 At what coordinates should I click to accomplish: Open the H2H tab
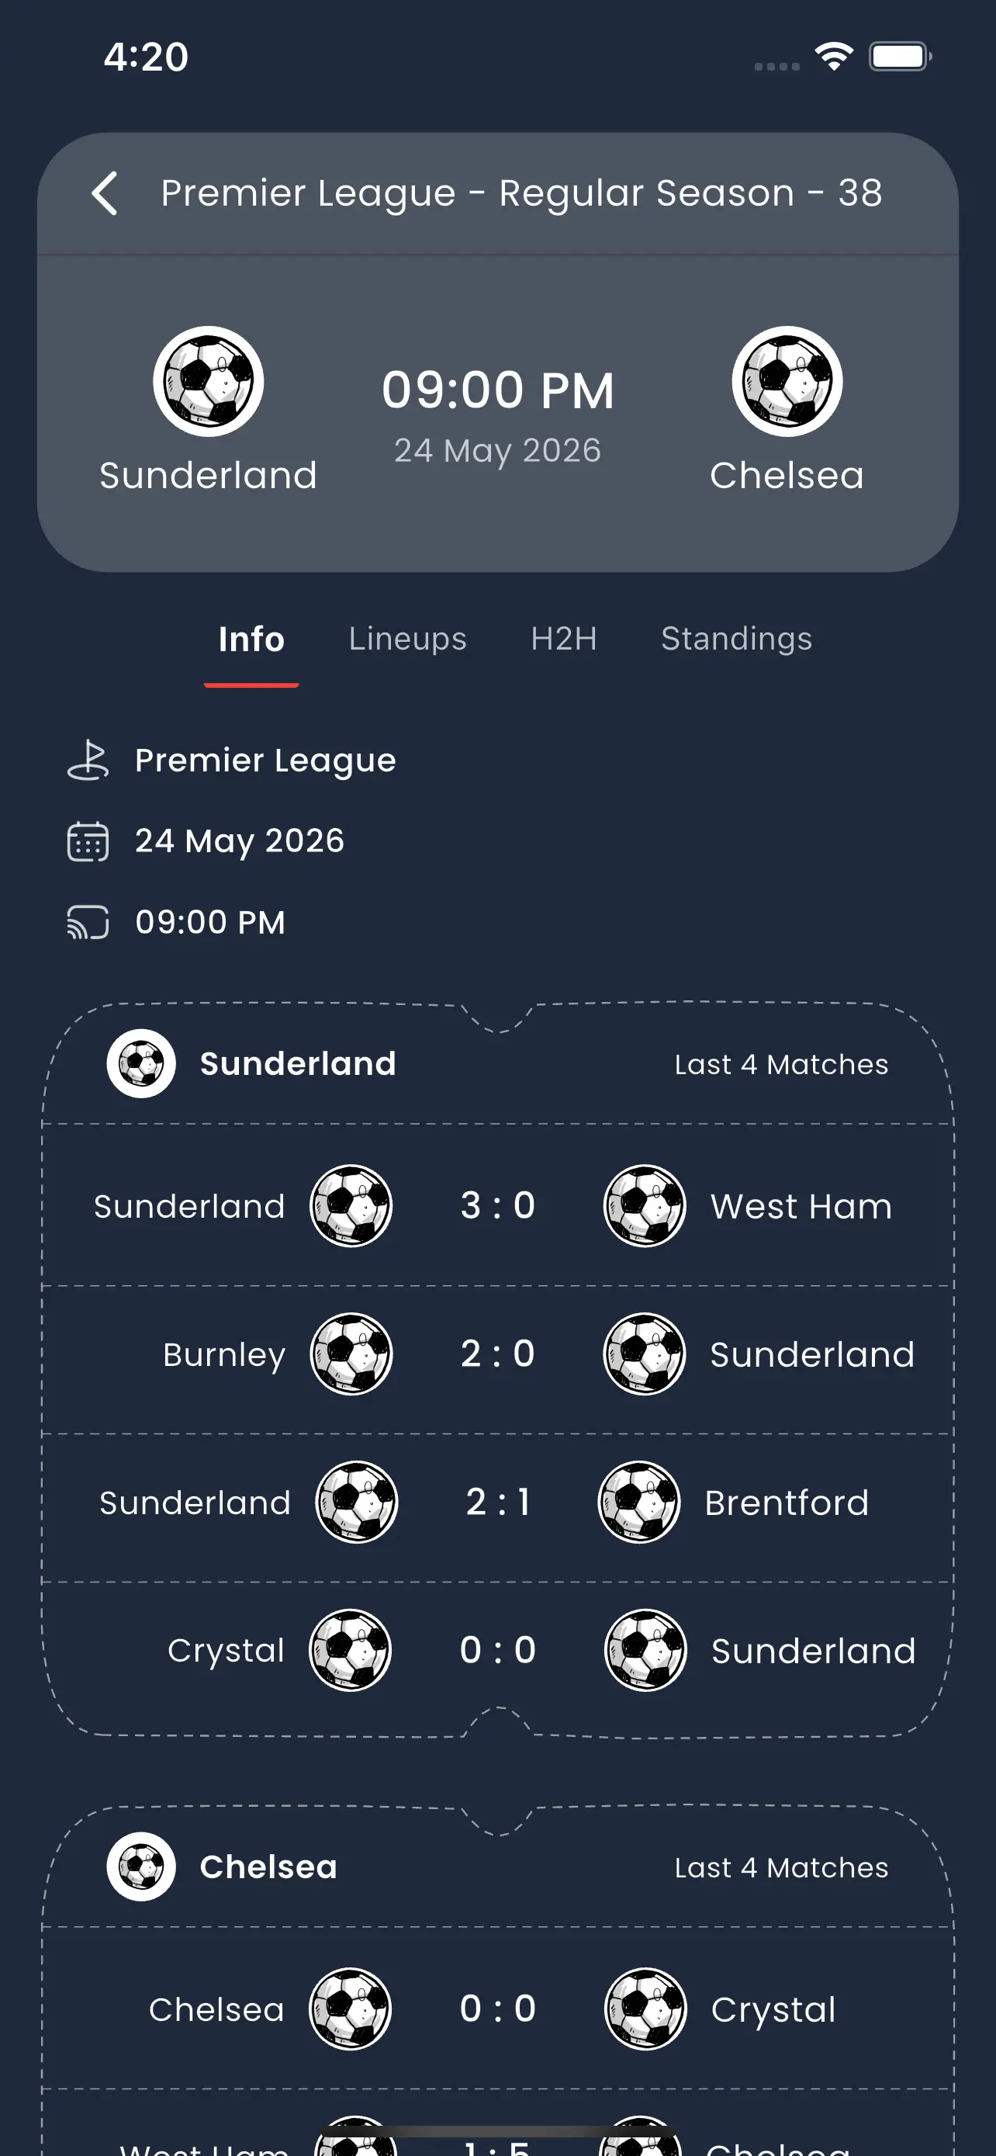coord(564,640)
